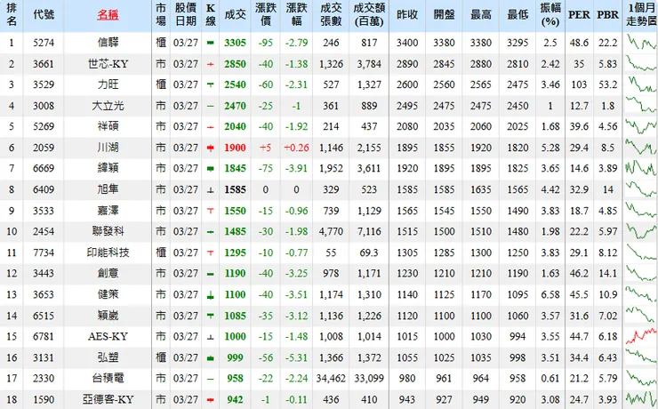Sort by the 成交 column header
Image resolution: width=658 pixels, height=409 pixels.
pos(235,15)
